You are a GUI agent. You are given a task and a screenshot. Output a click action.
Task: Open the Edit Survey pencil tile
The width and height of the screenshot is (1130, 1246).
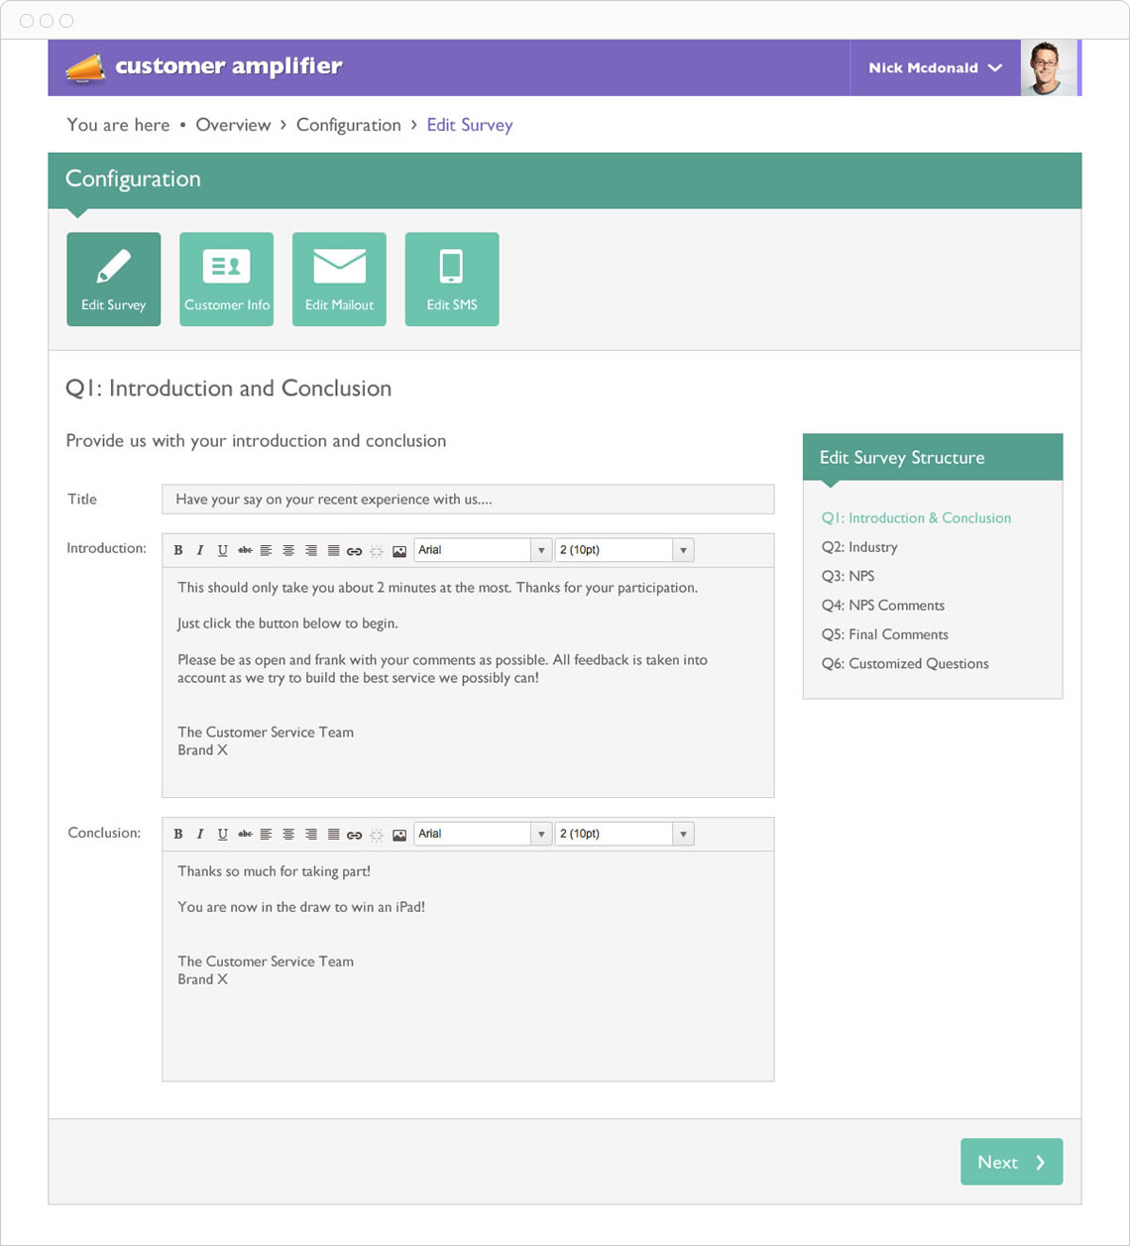click(114, 280)
